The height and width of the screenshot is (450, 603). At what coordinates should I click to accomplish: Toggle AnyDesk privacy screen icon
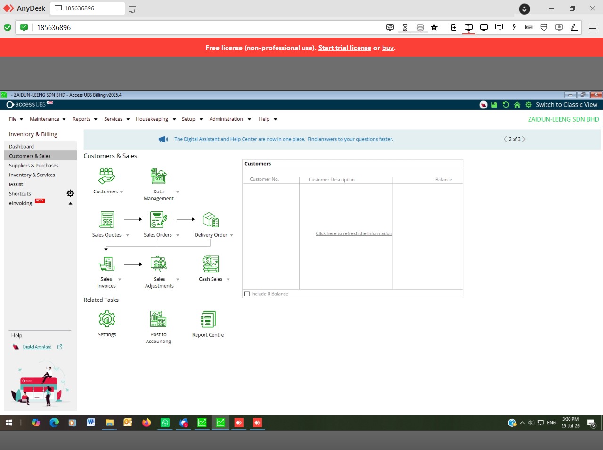[390, 27]
